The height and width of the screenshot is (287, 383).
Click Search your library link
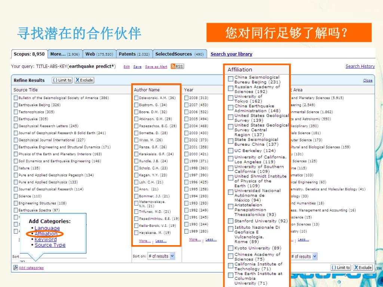pos(231,54)
